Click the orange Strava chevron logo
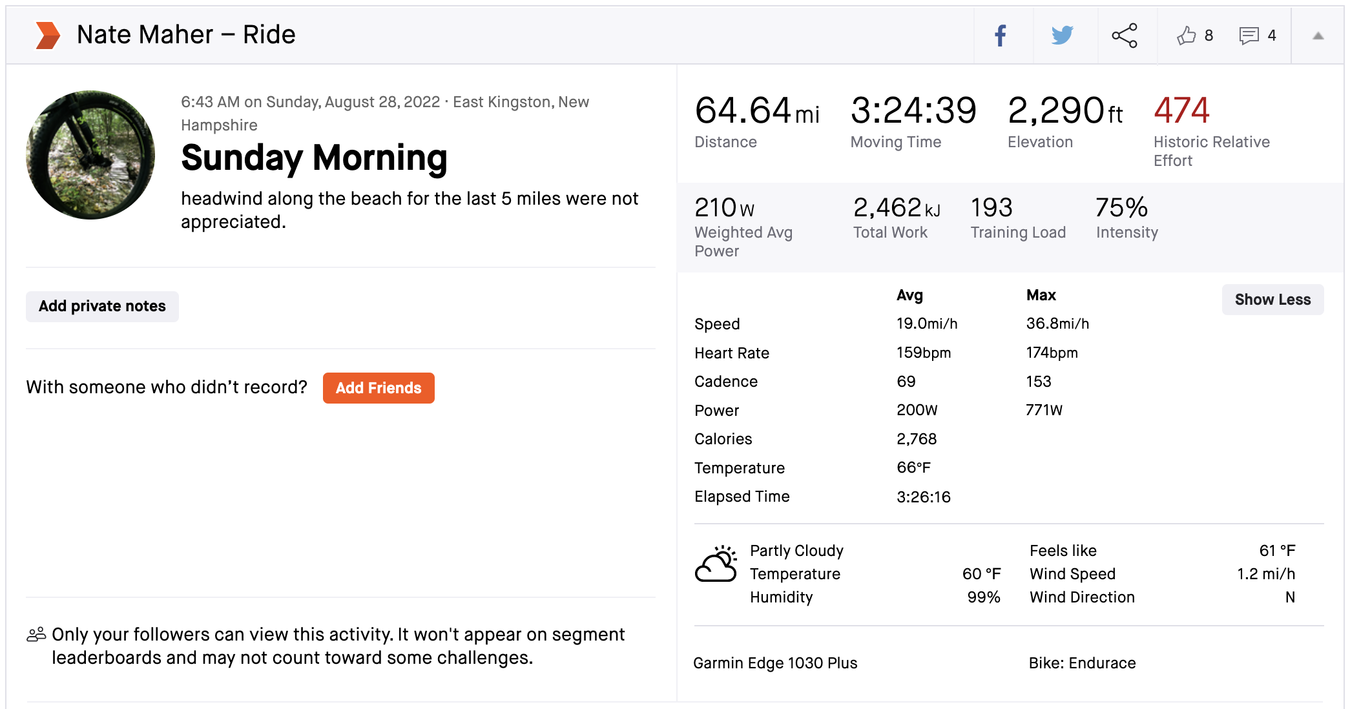1350x709 pixels. (48, 35)
